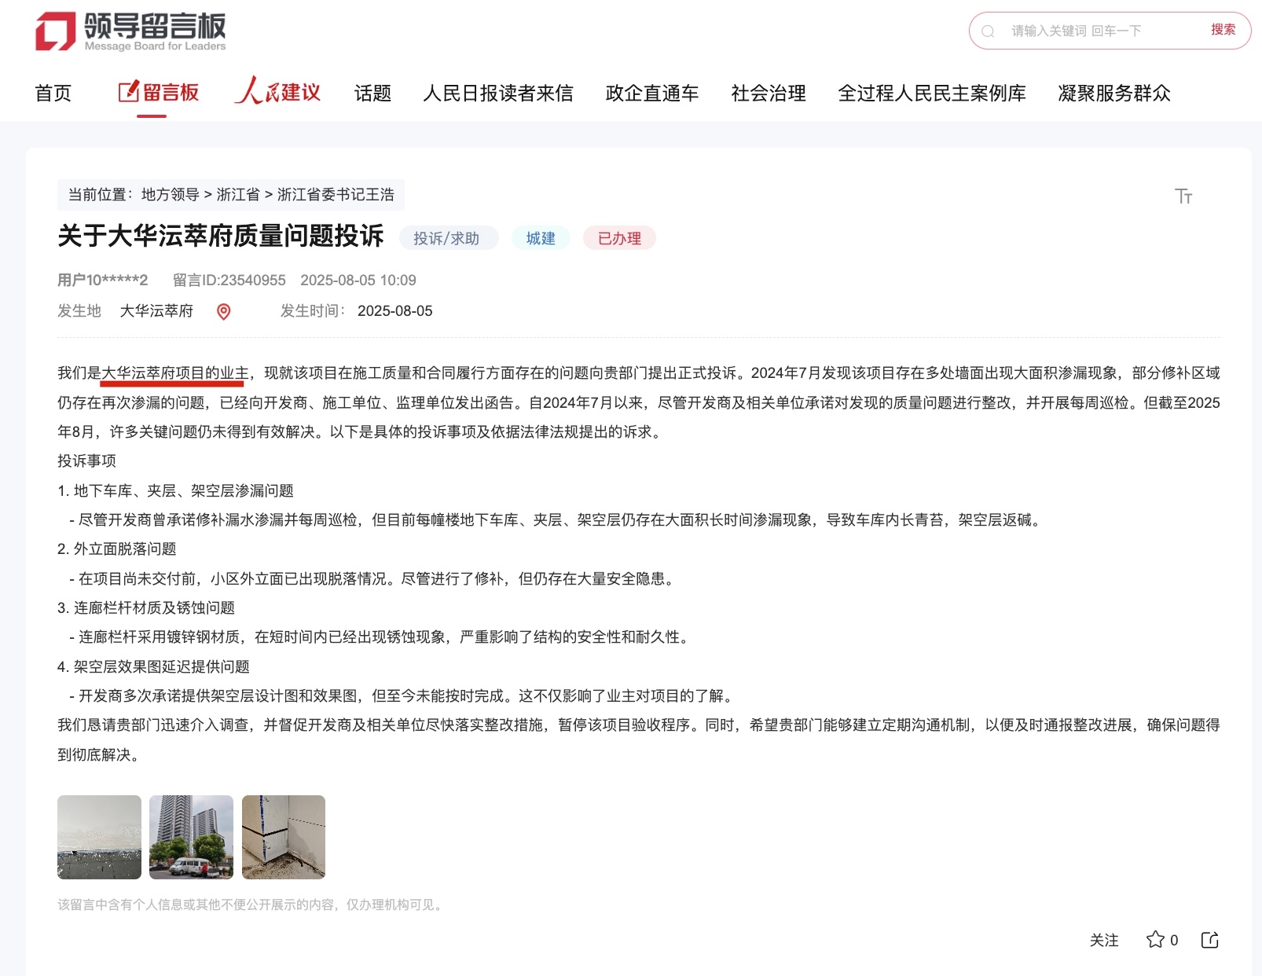
Task: Click the post timestamp 2025-08-05 10:09
Action: [x=358, y=281]
